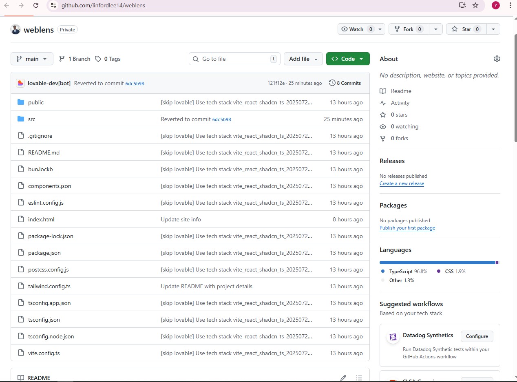Open Chrome three-dot menu

point(510,5)
